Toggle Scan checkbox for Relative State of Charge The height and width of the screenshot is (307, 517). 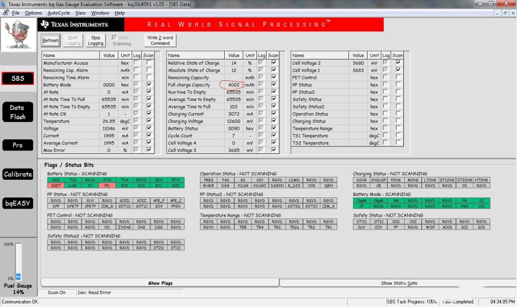coord(274,62)
